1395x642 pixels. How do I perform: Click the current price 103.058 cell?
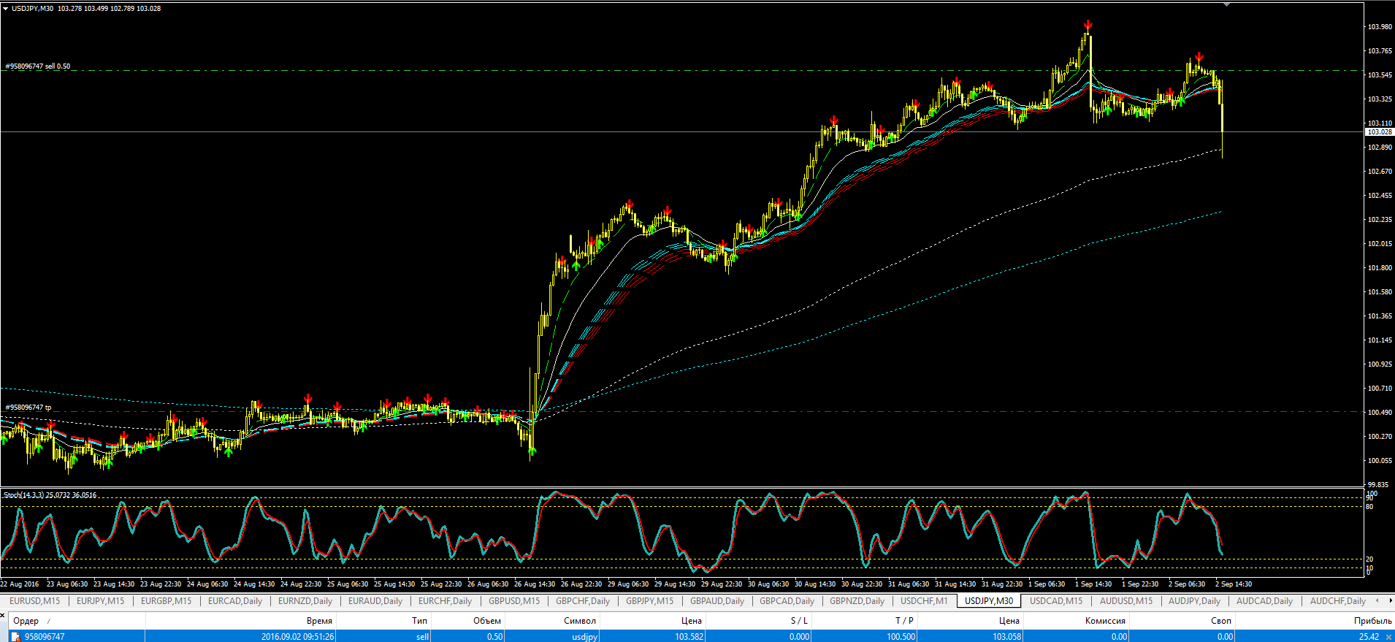tap(1006, 637)
